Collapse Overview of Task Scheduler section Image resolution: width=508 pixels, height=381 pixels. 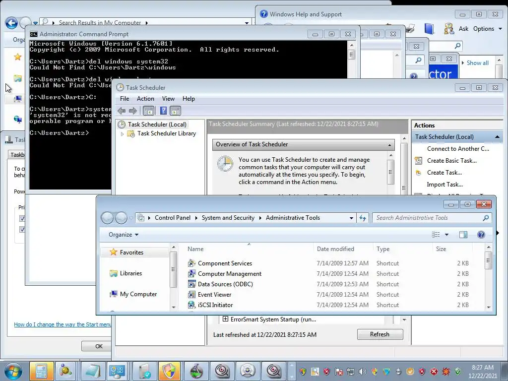click(389, 145)
